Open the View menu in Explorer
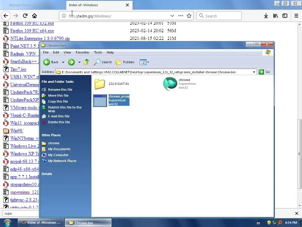This screenshot has width=302, height=227. (x=68, y=52)
